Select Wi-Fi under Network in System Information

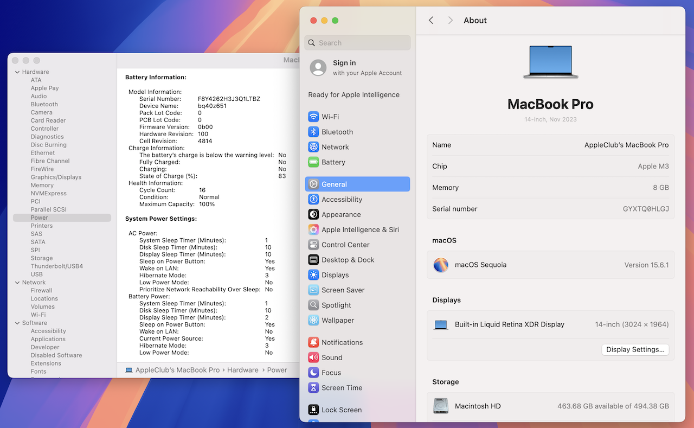pos(38,315)
